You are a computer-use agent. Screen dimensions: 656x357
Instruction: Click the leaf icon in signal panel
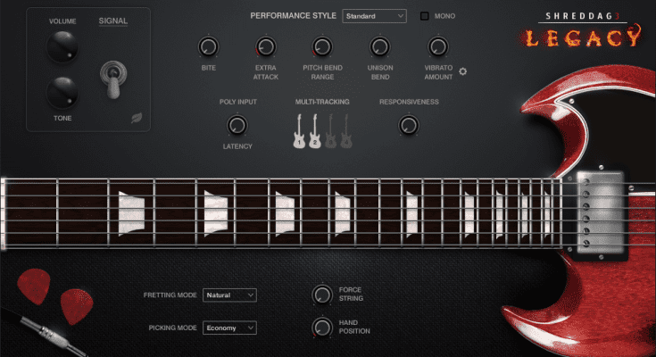[137, 118]
